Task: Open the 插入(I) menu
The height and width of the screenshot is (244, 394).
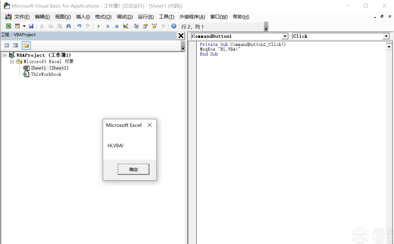Action: [83, 17]
